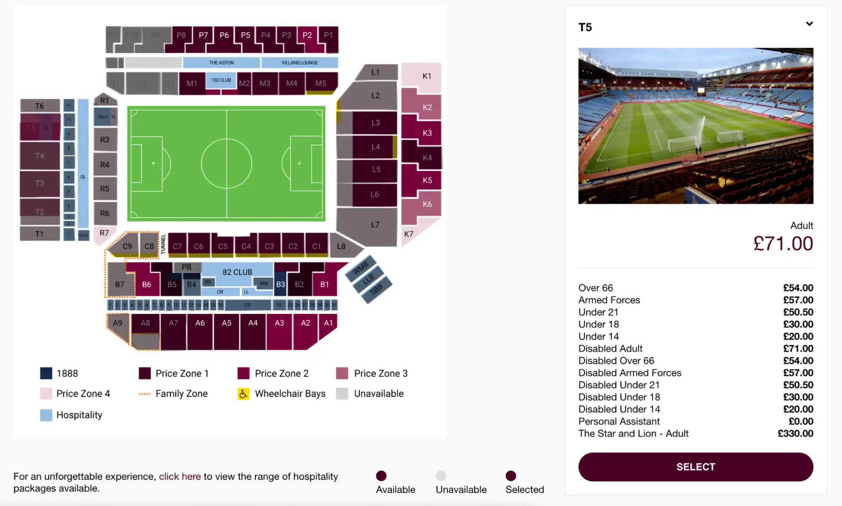Select family zone section A9

pyautogui.click(x=117, y=323)
